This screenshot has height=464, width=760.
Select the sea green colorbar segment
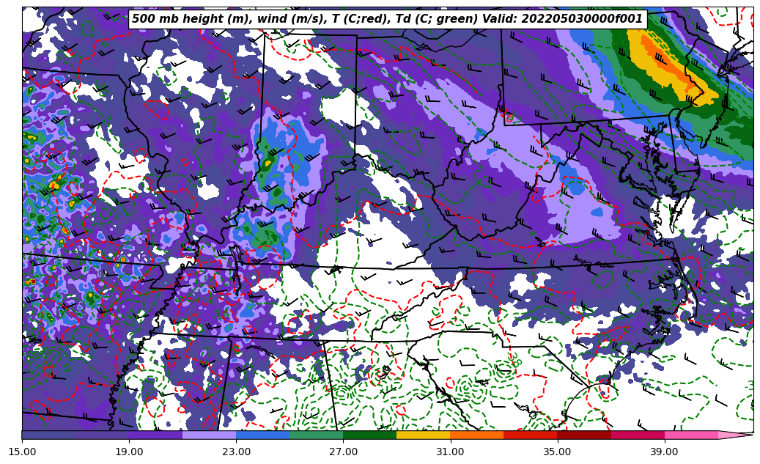coord(317,435)
